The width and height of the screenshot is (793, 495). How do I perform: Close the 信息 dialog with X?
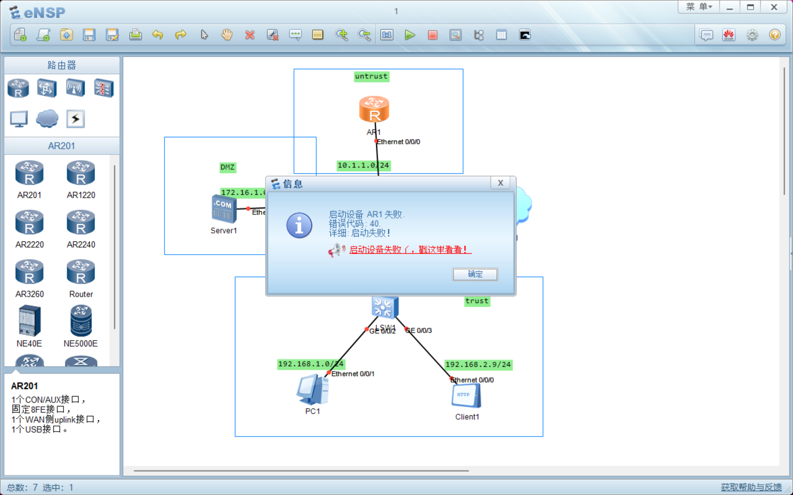click(500, 183)
